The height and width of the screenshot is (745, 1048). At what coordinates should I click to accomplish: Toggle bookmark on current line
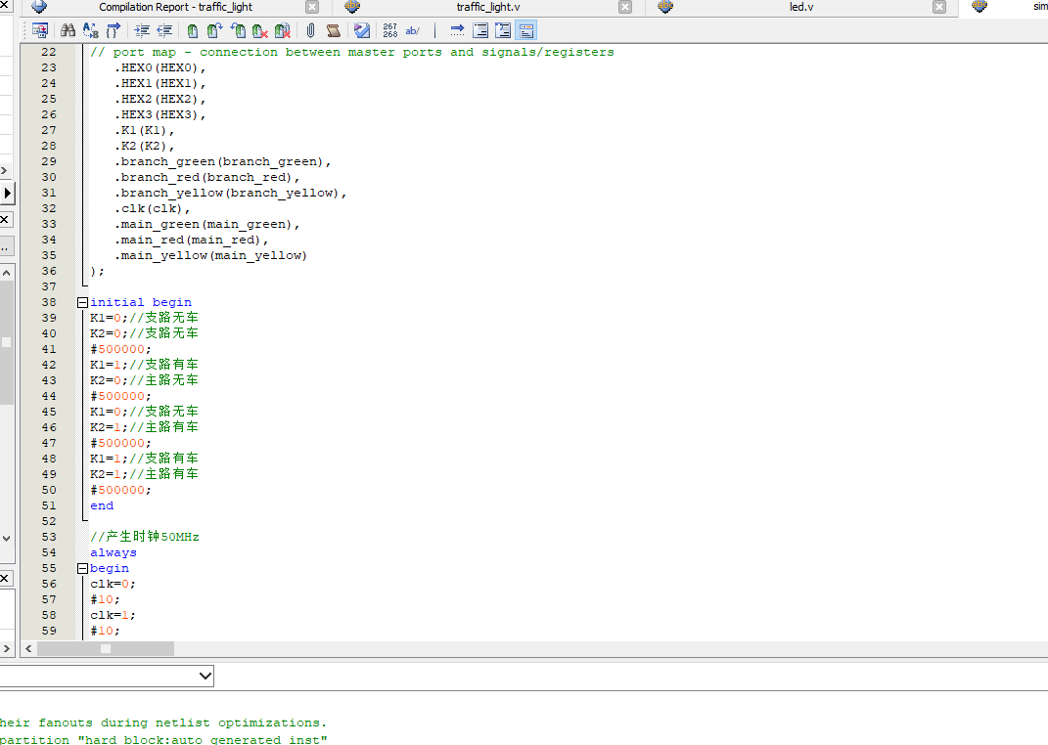tap(193, 30)
